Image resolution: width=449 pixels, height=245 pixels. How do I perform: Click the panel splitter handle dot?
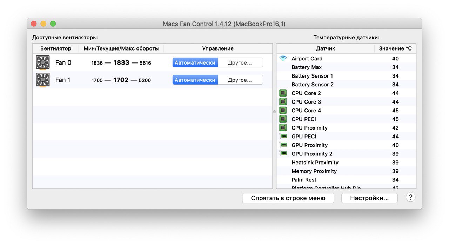(x=274, y=111)
